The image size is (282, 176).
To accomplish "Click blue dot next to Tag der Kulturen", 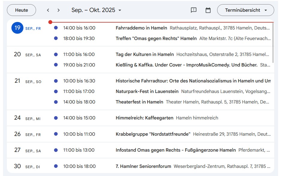I will click(56, 54).
